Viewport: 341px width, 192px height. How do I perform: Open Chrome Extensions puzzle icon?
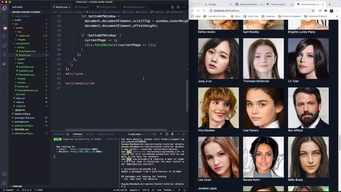[326, 11]
